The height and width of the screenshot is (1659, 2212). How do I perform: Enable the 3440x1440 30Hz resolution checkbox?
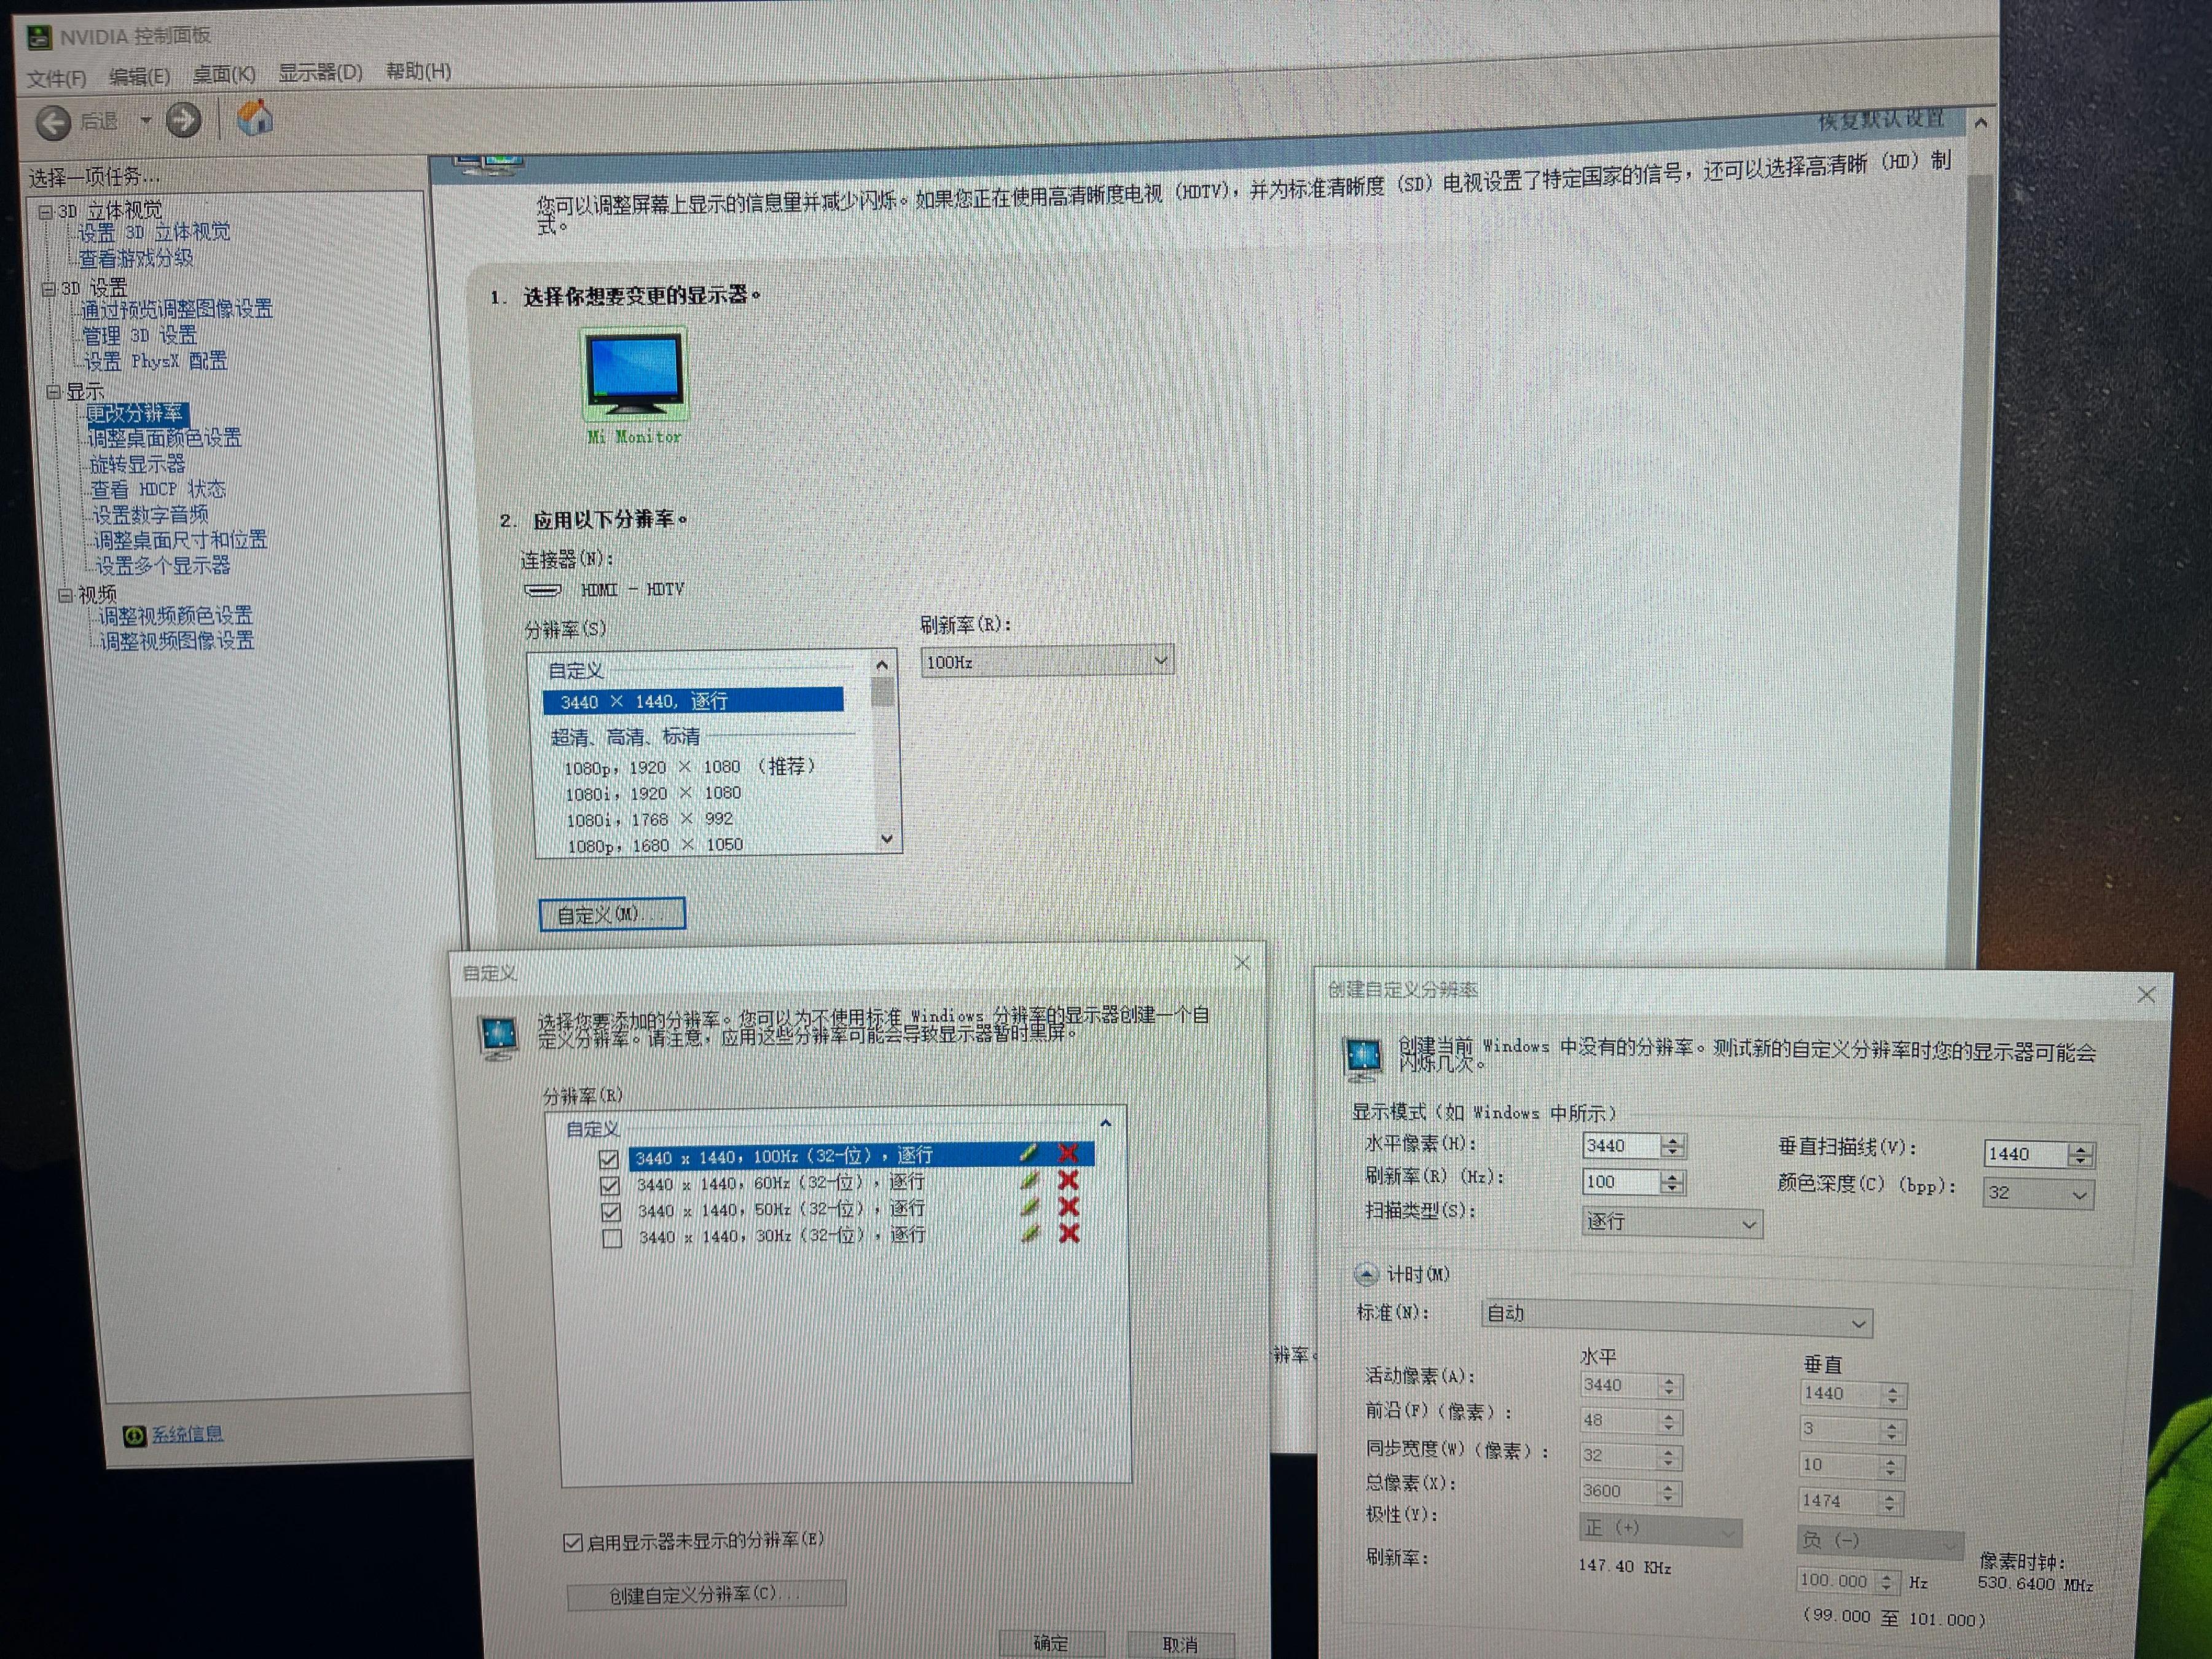pos(612,1238)
